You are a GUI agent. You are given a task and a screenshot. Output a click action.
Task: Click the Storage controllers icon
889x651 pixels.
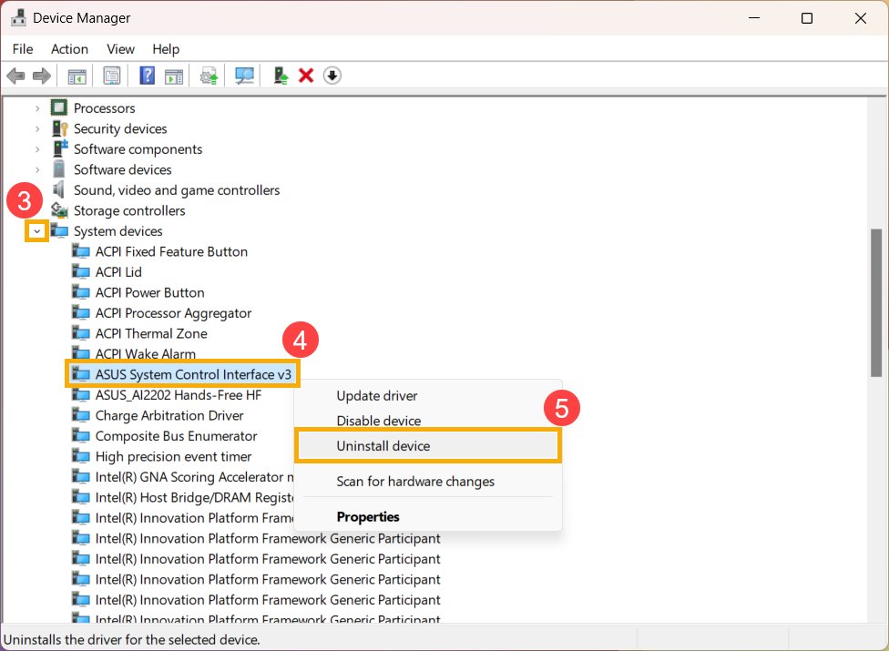[x=59, y=210]
